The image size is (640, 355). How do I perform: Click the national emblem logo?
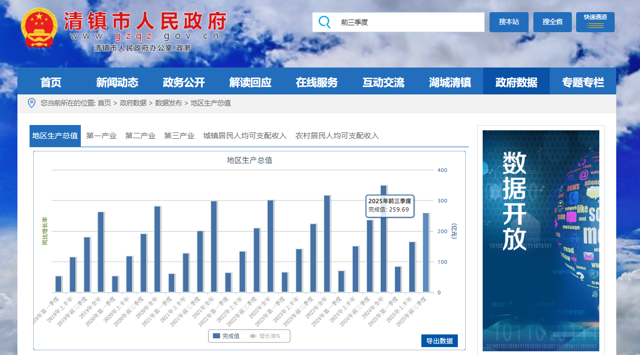[39, 27]
